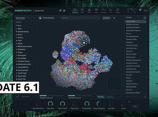Click the Presets list scrollbar
This screenshot has height=117, width=158.
[146, 22]
